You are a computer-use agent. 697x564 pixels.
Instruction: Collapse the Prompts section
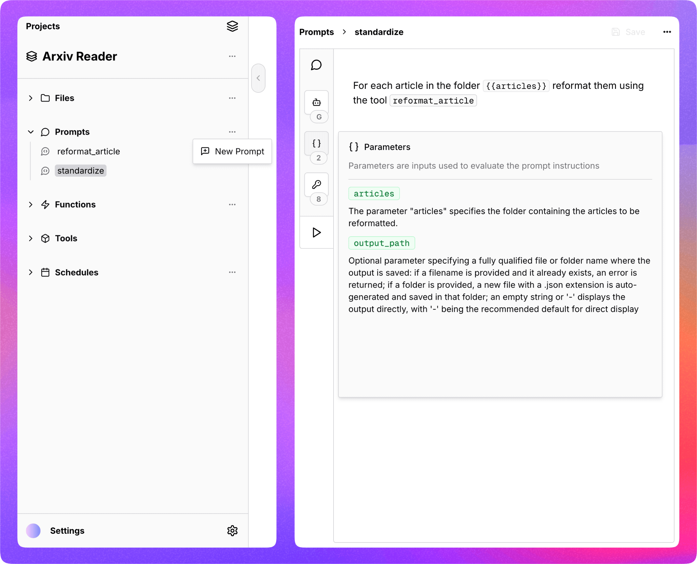click(31, 132)
